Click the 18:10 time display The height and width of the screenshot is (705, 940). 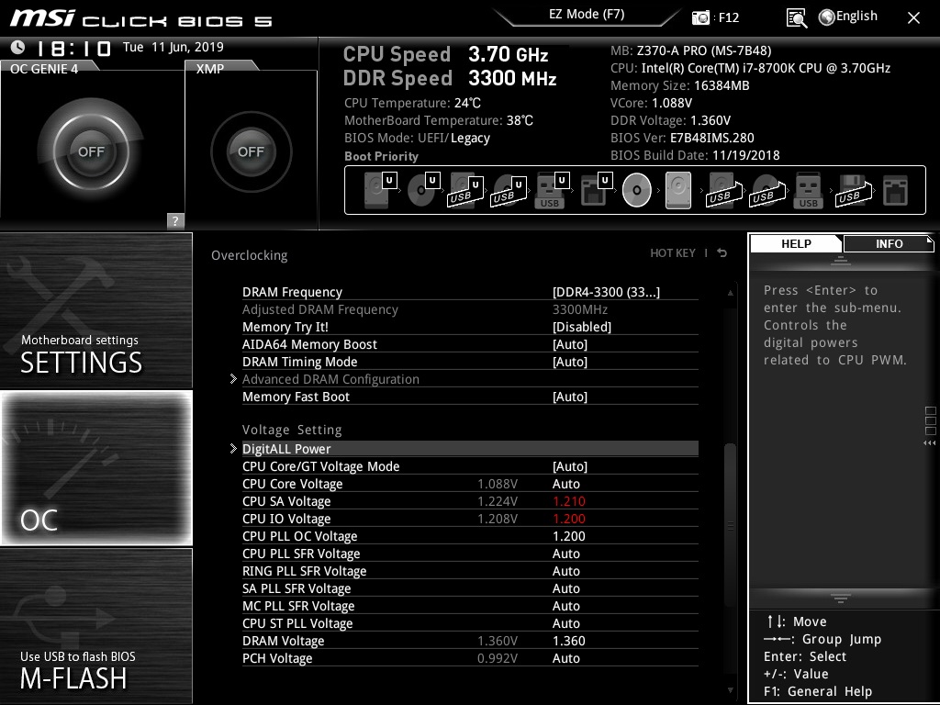click(x=73, y=48)
